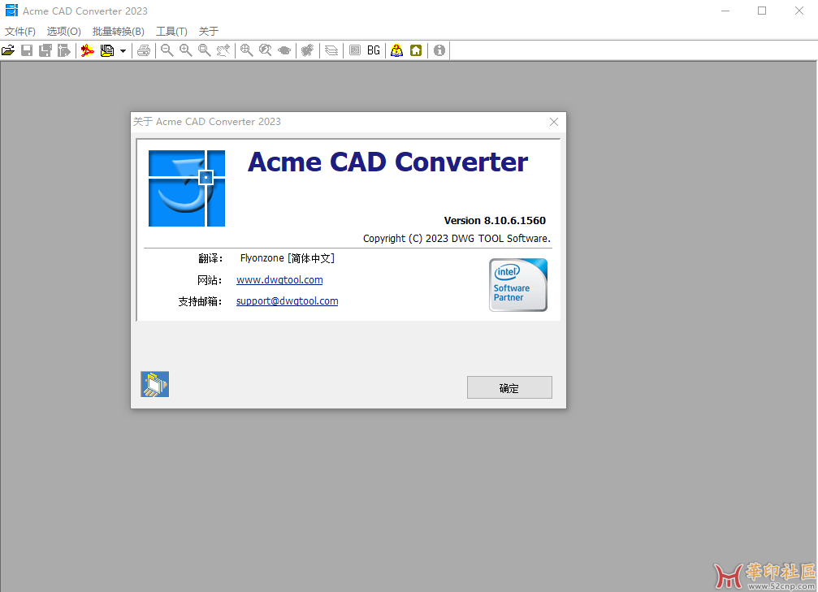Maximize the Acme CAD Converter main window

[762, 11]
